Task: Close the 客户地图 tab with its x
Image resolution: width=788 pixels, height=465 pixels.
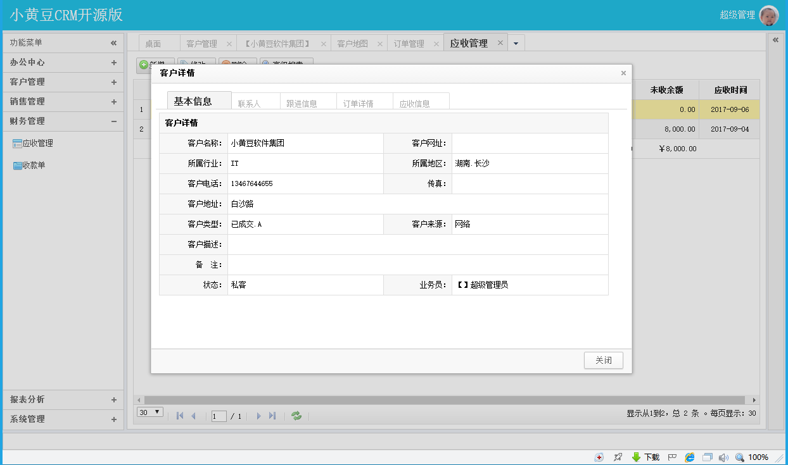Action: [380, 44]
